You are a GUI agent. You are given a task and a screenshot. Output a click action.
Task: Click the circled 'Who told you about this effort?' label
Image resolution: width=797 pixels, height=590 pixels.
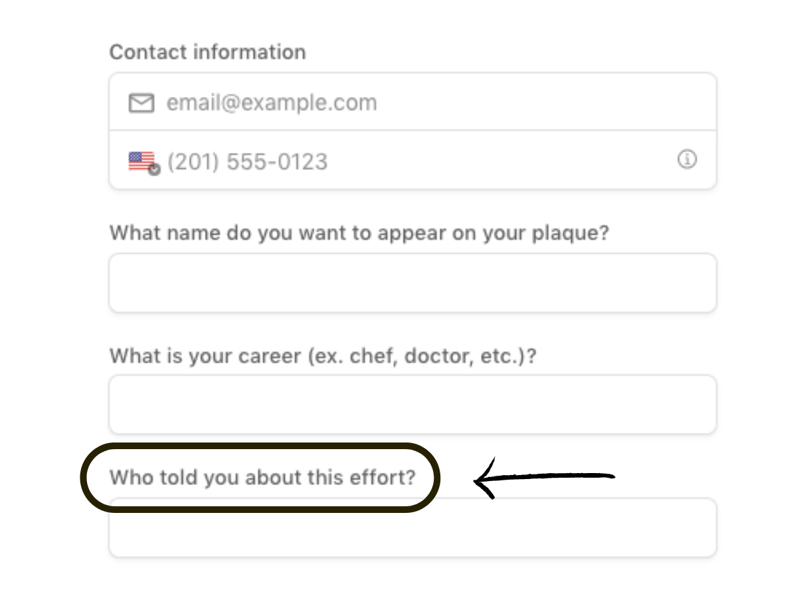(x=262, y=477)
